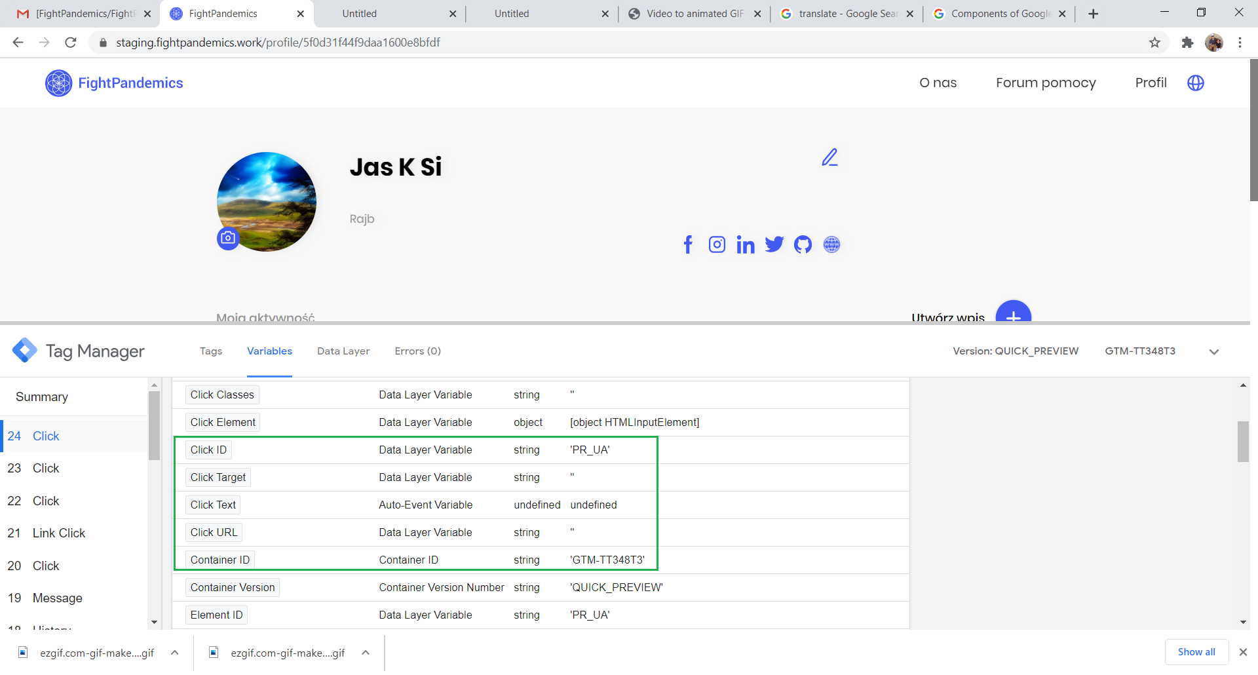
Task: Close the downloads bar
Action: coord(1243,652)
